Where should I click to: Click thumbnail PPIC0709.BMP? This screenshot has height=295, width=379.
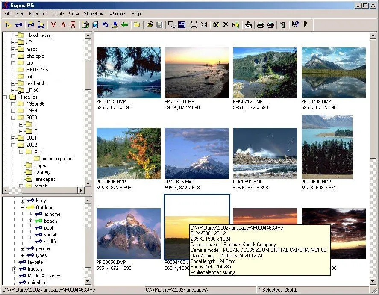click(335, 72)
